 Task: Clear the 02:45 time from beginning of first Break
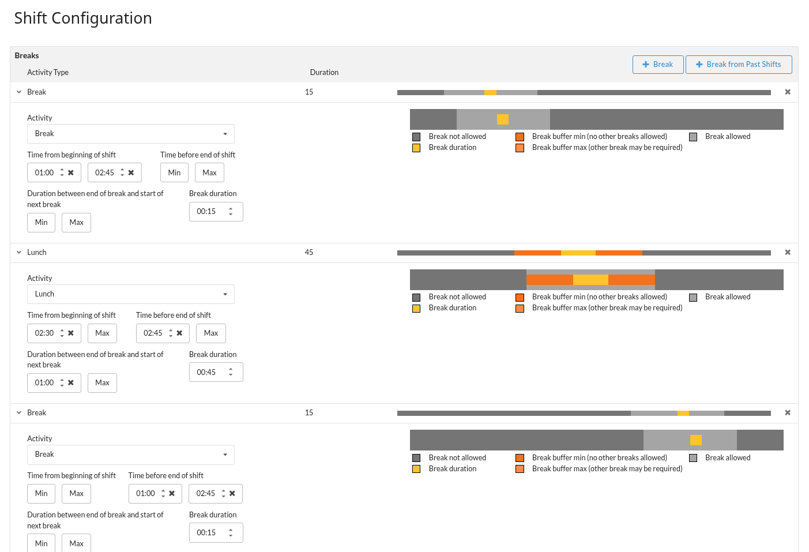tap(131, 173)
